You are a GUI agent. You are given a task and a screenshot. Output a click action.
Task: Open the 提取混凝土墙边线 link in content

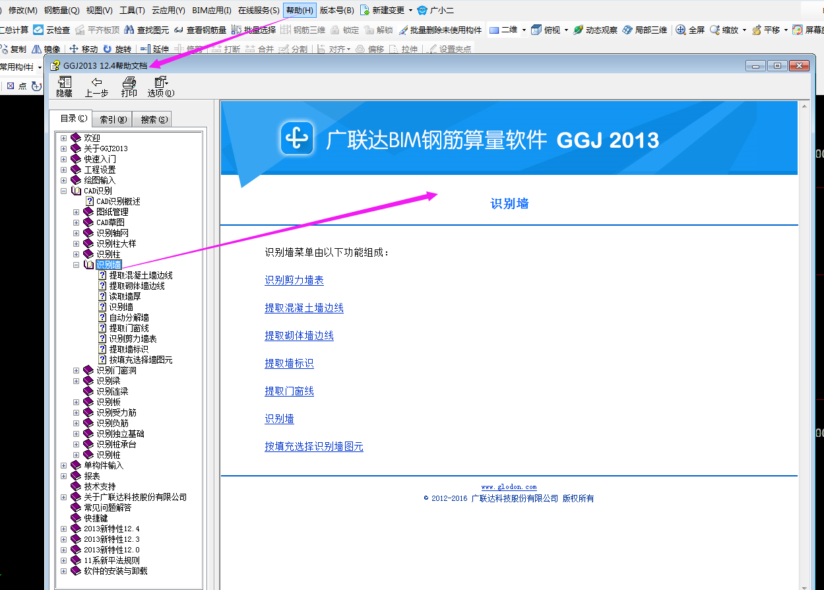pyautogui.click(x=304, y=308)
